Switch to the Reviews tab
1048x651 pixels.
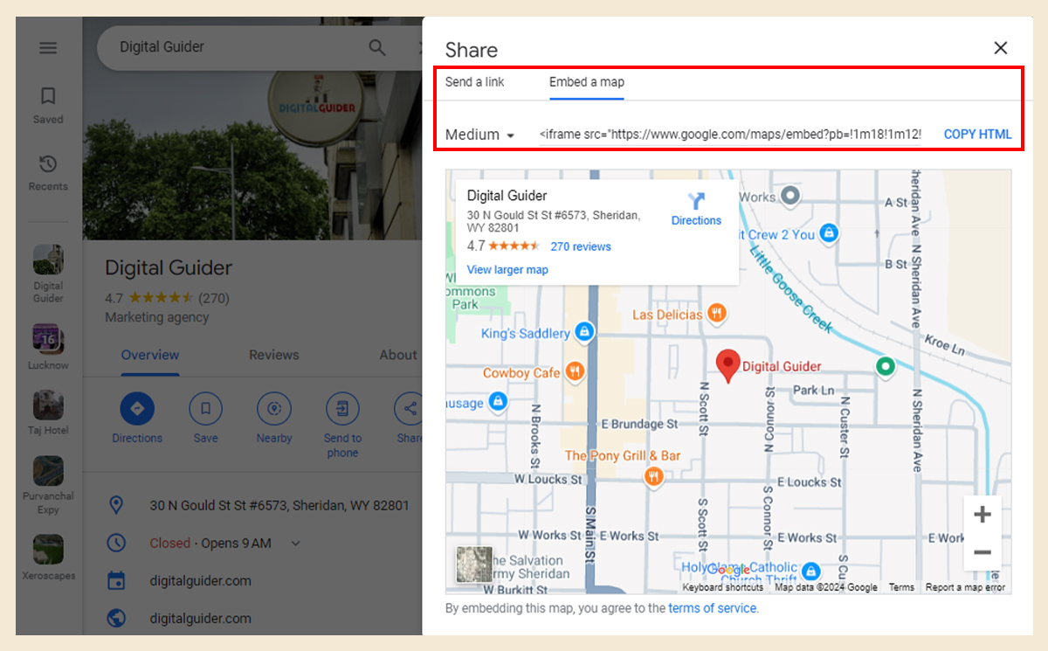(273, 355)
